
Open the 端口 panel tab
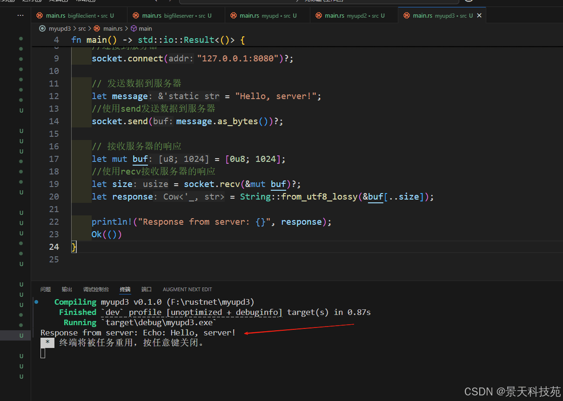(147, 289)
